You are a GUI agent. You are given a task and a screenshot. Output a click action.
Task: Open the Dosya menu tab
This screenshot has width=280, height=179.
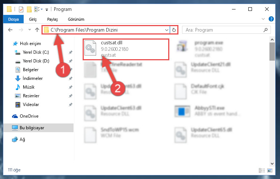pos(13,19)
